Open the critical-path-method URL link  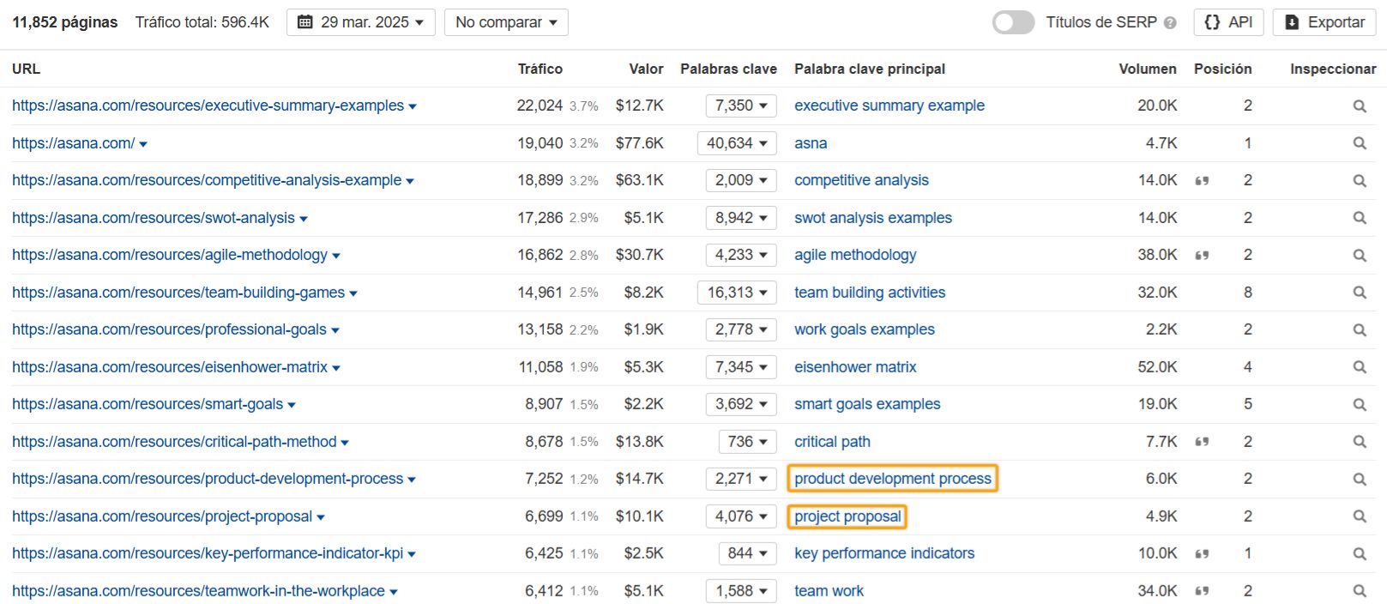tap(174, 442)
